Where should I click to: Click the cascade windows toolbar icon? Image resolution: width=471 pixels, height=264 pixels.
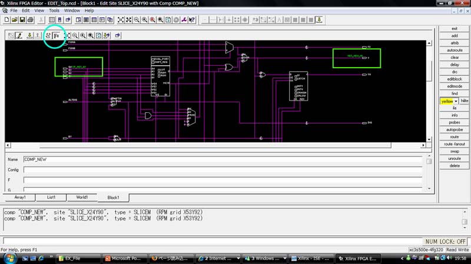[110, 20]
